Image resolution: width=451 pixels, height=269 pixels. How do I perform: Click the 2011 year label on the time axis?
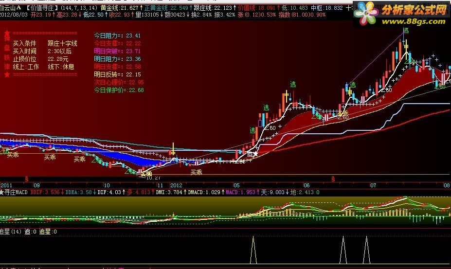tap(6, 185)
